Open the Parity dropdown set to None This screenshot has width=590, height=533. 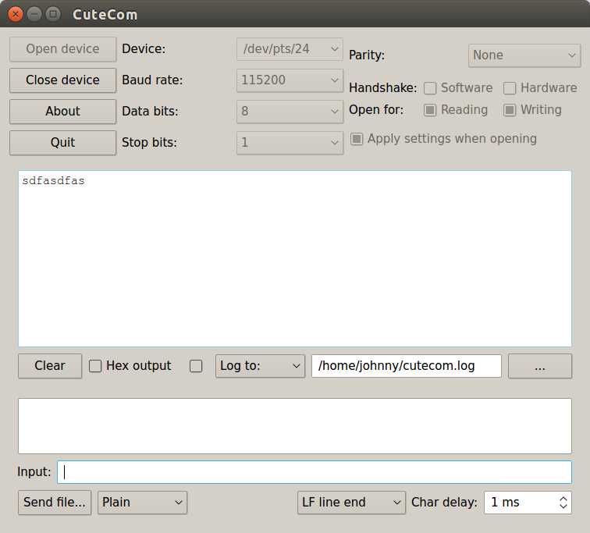(524, 55)
